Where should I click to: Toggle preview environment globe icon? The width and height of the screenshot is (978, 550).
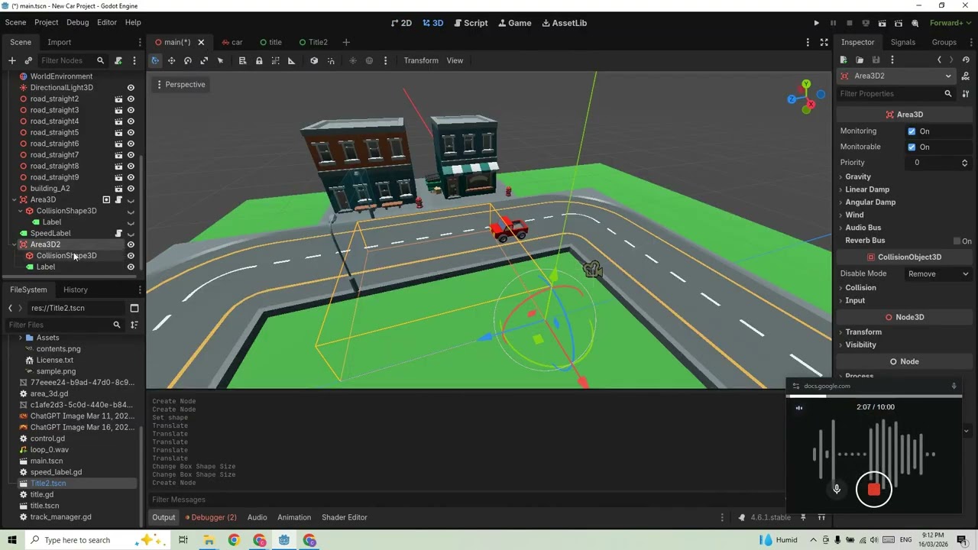(369, 60)
